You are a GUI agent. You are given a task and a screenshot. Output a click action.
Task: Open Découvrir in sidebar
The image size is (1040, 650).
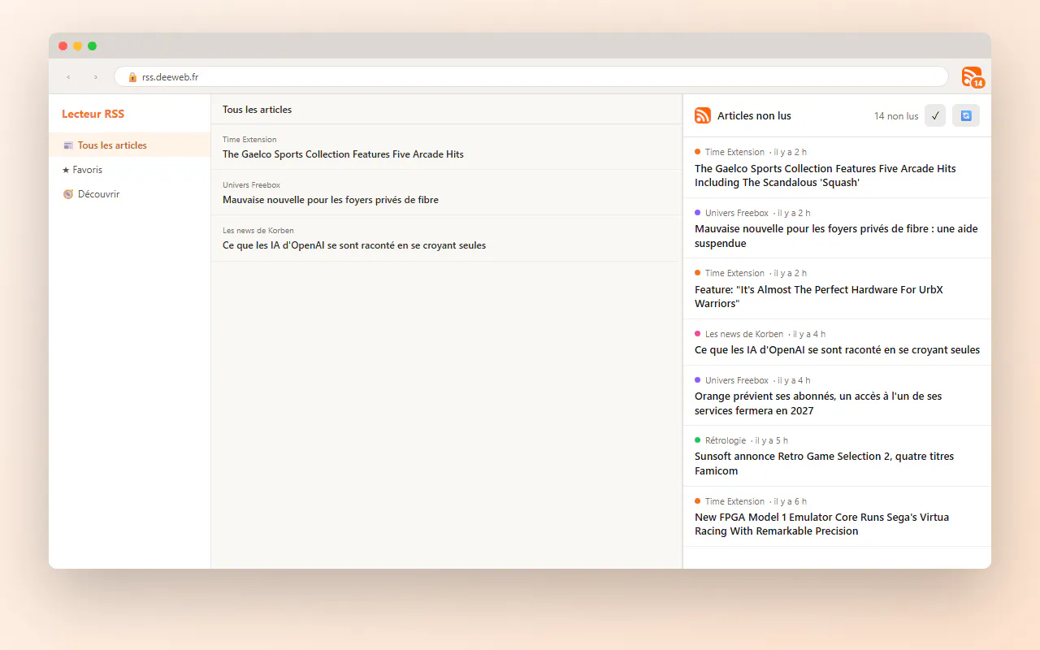[129, 194]
